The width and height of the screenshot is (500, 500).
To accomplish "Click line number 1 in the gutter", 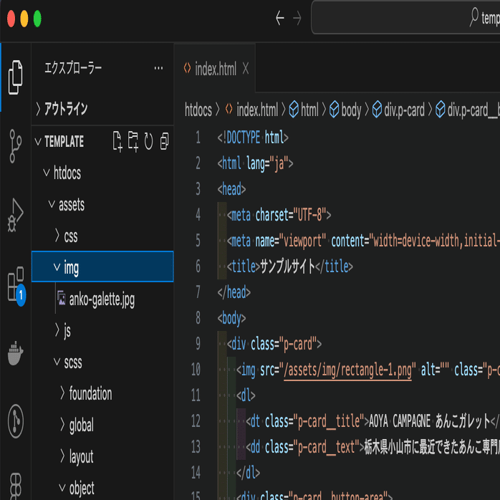I will [198, 138].
